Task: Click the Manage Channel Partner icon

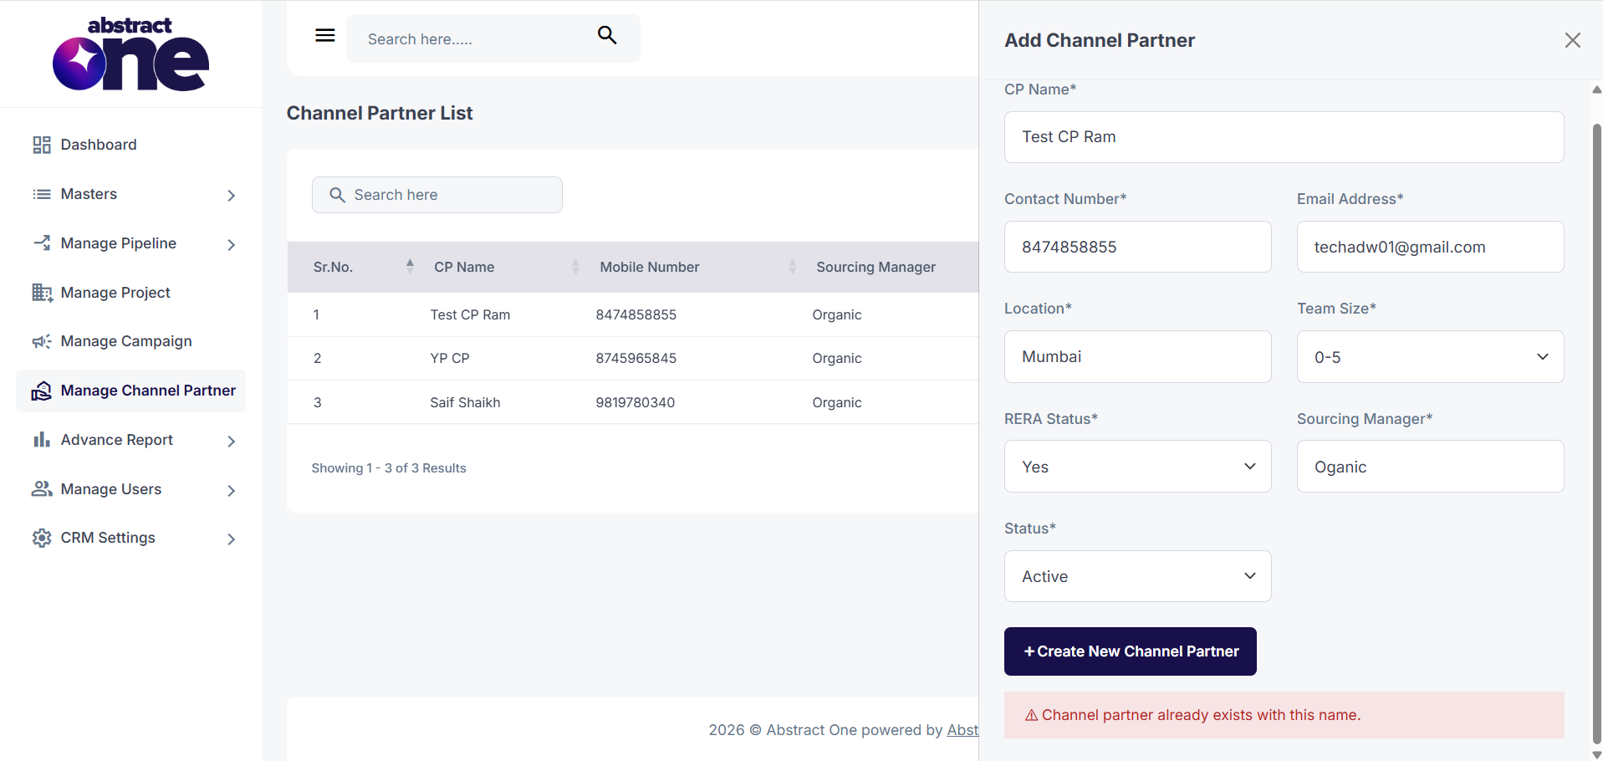Action: point(42,391)
